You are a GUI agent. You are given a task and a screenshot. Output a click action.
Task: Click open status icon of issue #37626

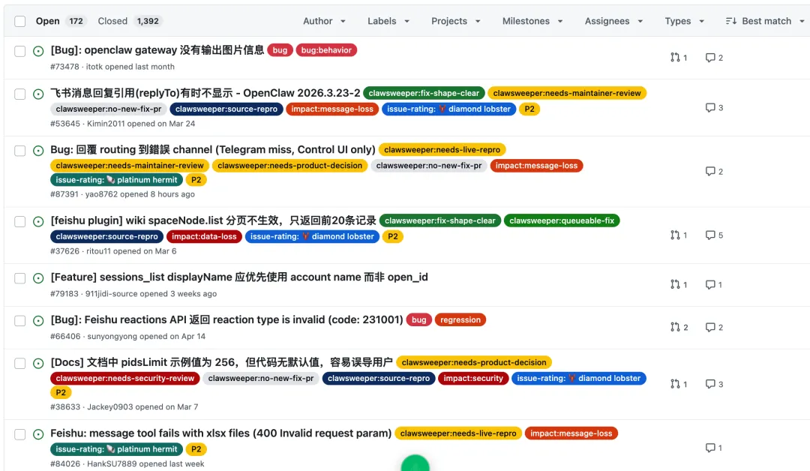tap(38, 221)
